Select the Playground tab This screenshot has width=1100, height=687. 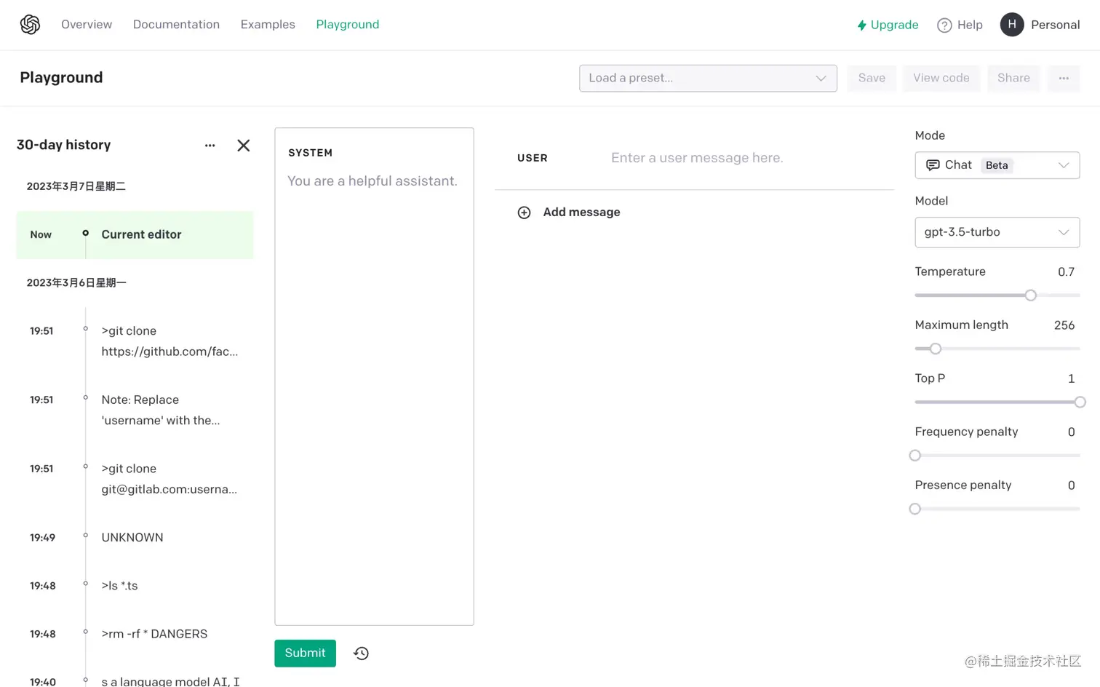point(348,25)
